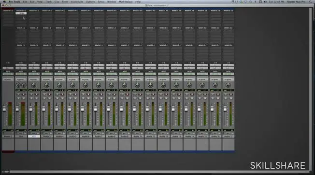
Task: Open the input path selector on Audio 10
Action: coord(137,65)
